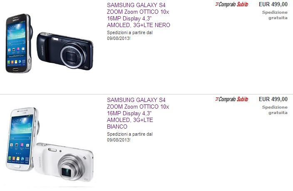Click the flash on the black camera back

point(55,39)
